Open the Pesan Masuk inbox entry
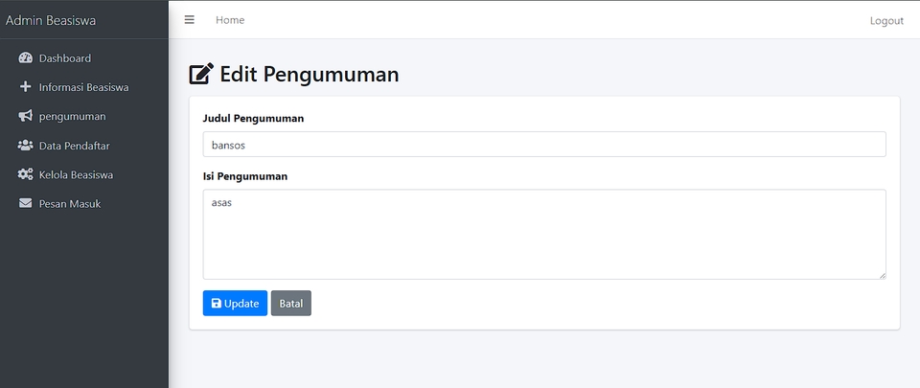This screenshot has height=388, width=920. coord(70,204)
